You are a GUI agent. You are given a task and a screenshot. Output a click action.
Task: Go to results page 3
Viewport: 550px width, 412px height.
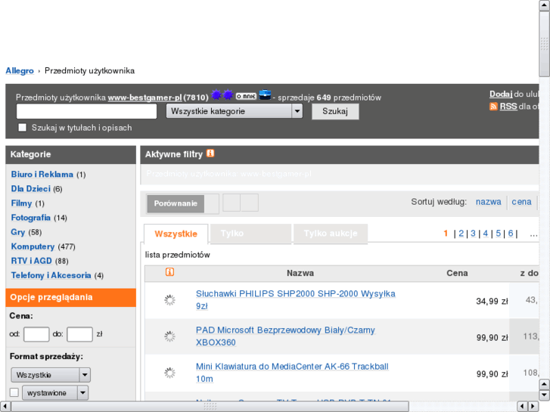(x=473, y=234)
